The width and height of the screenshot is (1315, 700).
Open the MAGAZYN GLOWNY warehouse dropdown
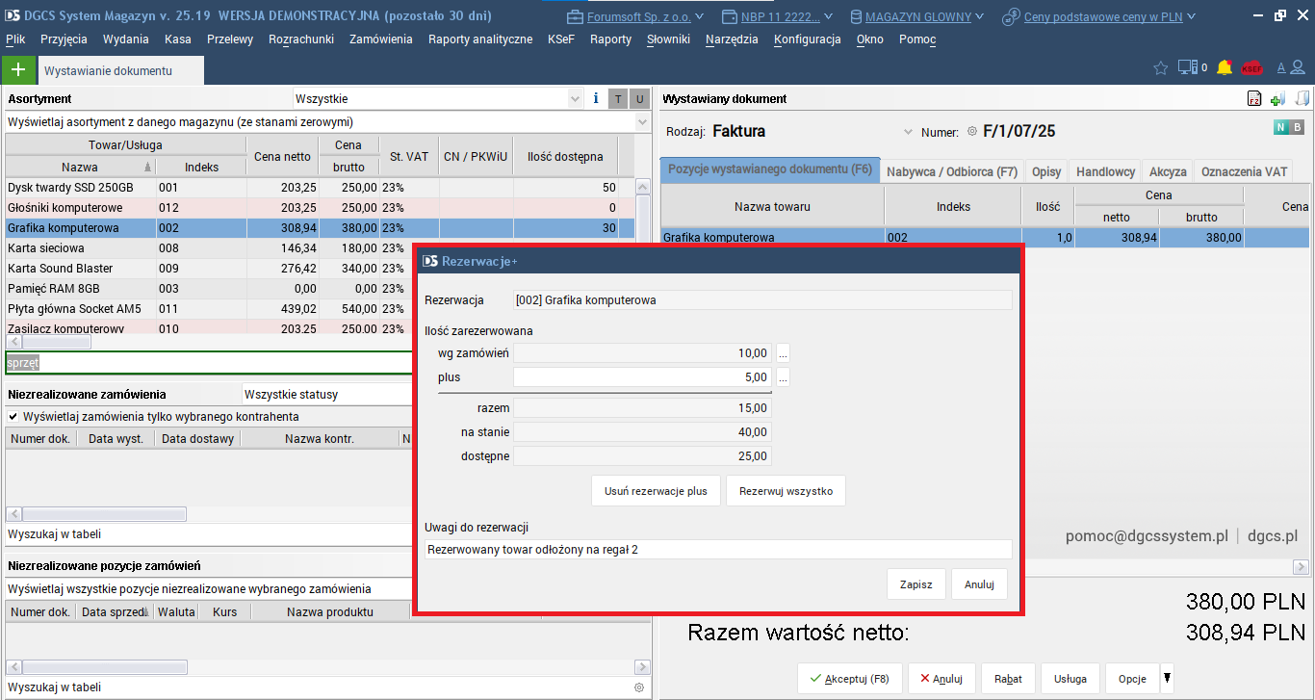click(x=917, y=16)
